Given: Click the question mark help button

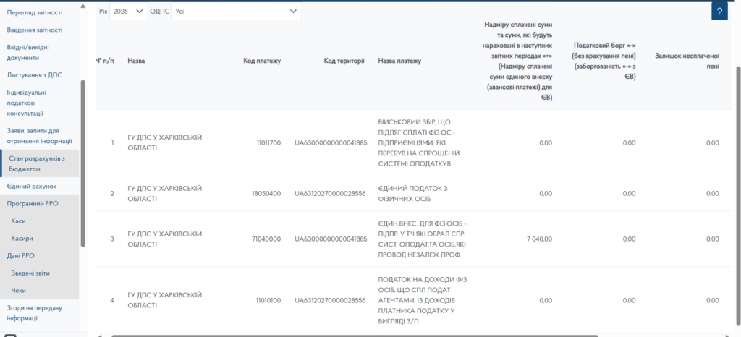Looking at the screenshot, I should [719, 12].
